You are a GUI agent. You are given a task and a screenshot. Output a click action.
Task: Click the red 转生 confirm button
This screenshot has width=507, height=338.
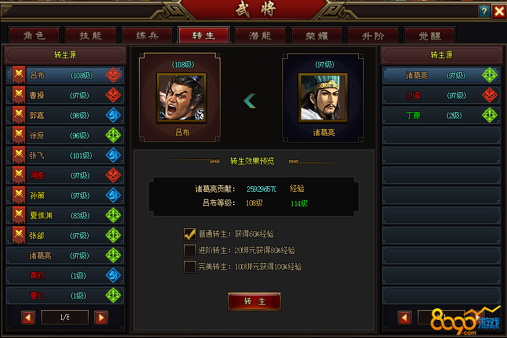click(x=254, y=302)
